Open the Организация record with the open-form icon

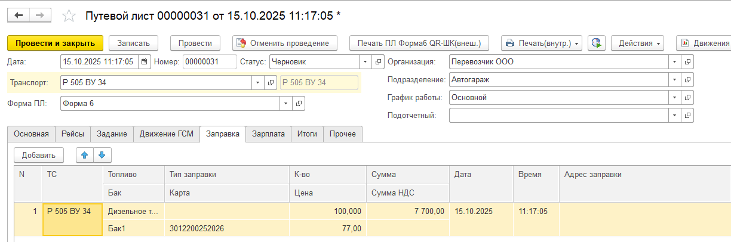687,61
